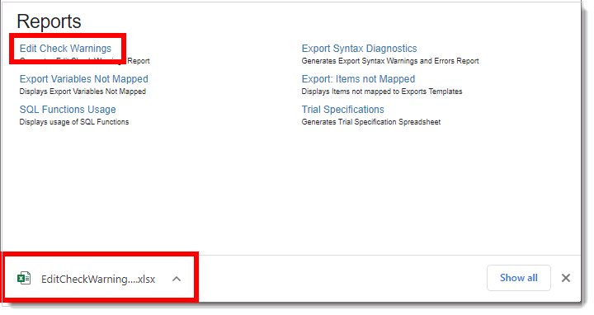
Task: Open the Export Variables Not Mapped report
Action: pos(83,79)
